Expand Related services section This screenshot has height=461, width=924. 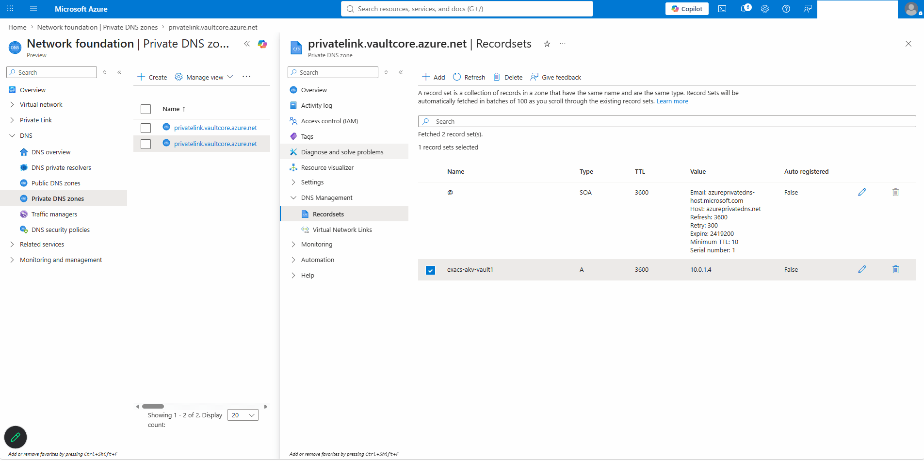(12, 245)
